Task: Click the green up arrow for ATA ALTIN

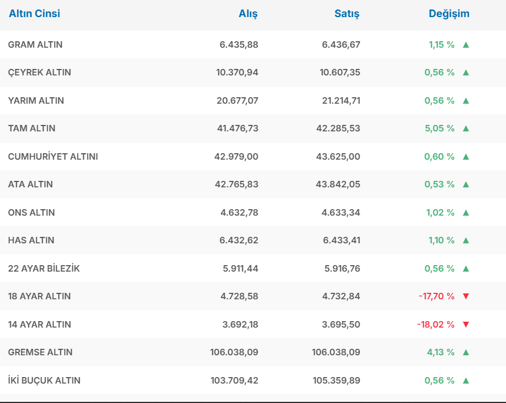Action: coord(466,184)
